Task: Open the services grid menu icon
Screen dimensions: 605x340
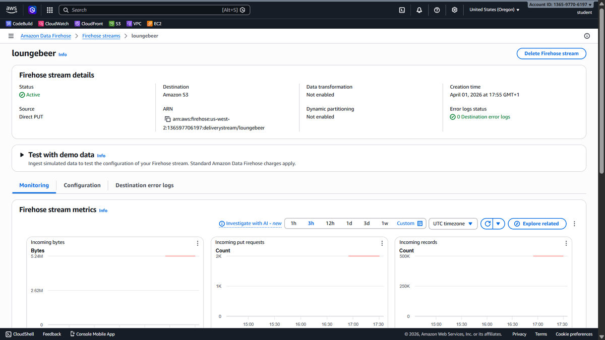Action: [x=49, y=10]
